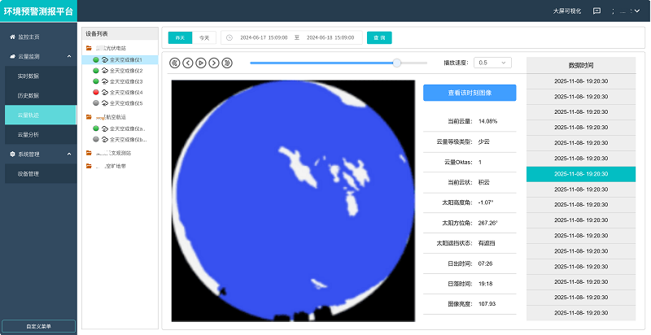Screen dimensions: 651x335
Task: Click the skip-to-first-frame double-left arrow icon
Action: (175, 63)
